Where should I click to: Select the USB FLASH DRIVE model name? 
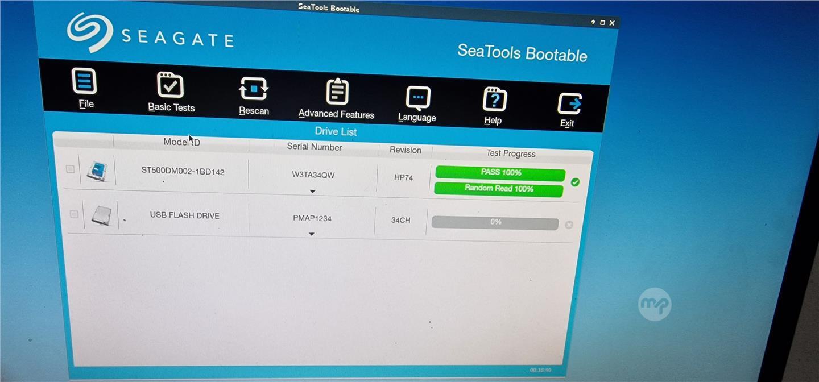click(x=184, y=215)
